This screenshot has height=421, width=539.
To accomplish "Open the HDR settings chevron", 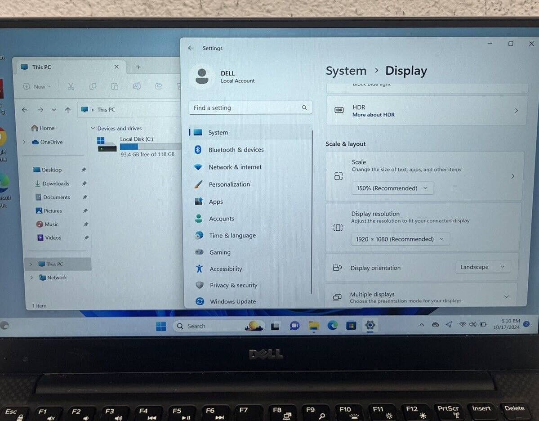I will 517,110.
